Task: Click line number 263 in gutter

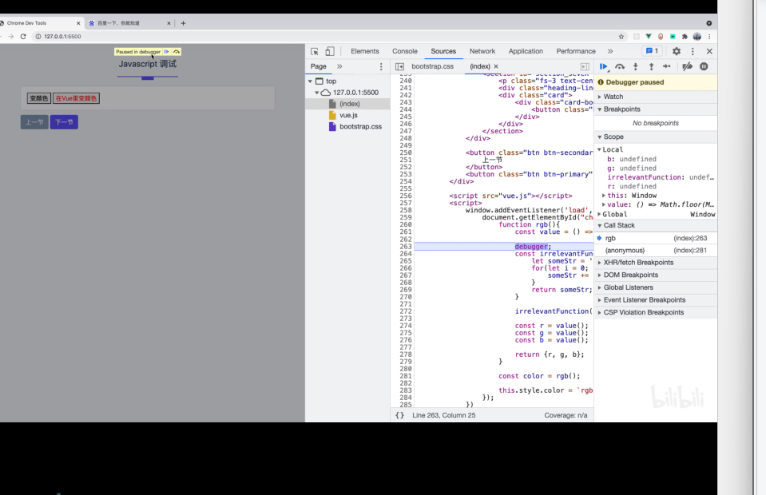Action: [x=406, y=247]
